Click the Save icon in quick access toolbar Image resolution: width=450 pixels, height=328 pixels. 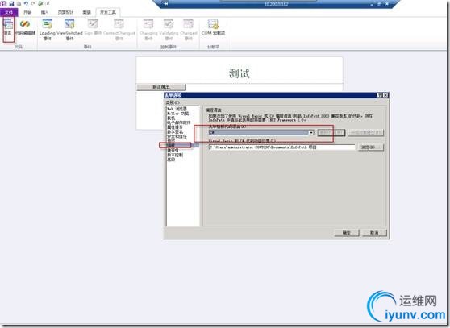click(x=11, y=4)
